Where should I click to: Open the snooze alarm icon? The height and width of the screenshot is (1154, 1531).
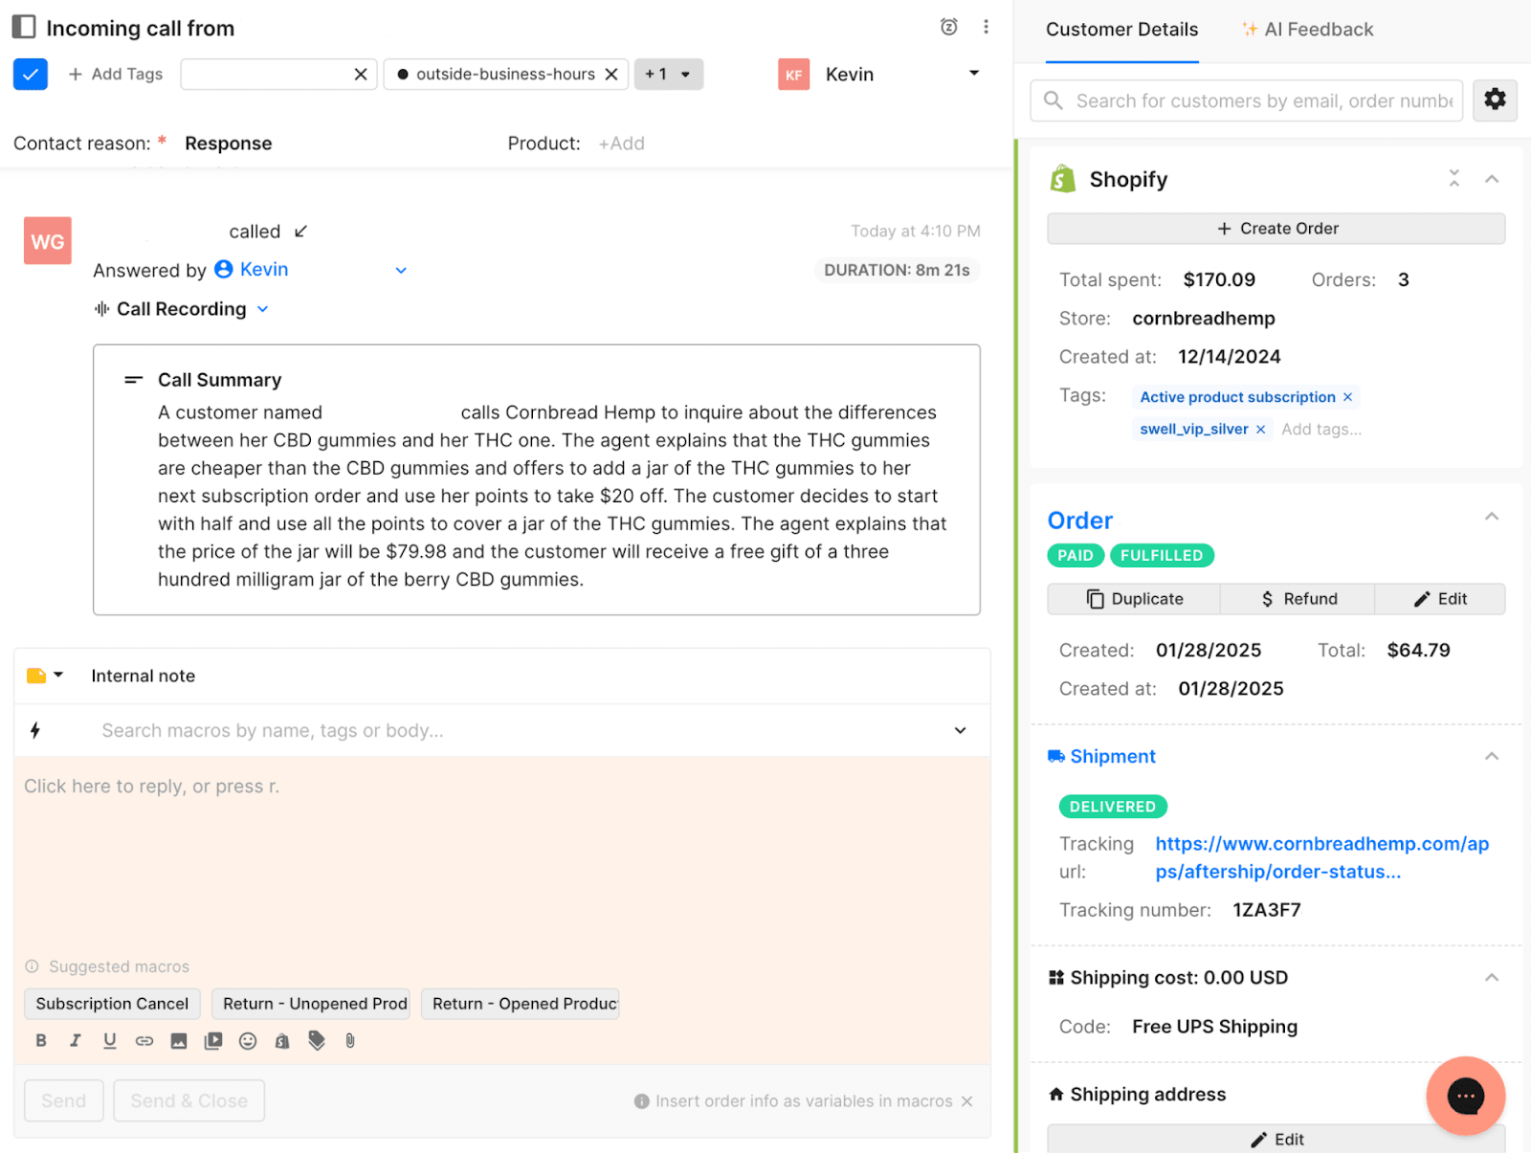(948, 27)
